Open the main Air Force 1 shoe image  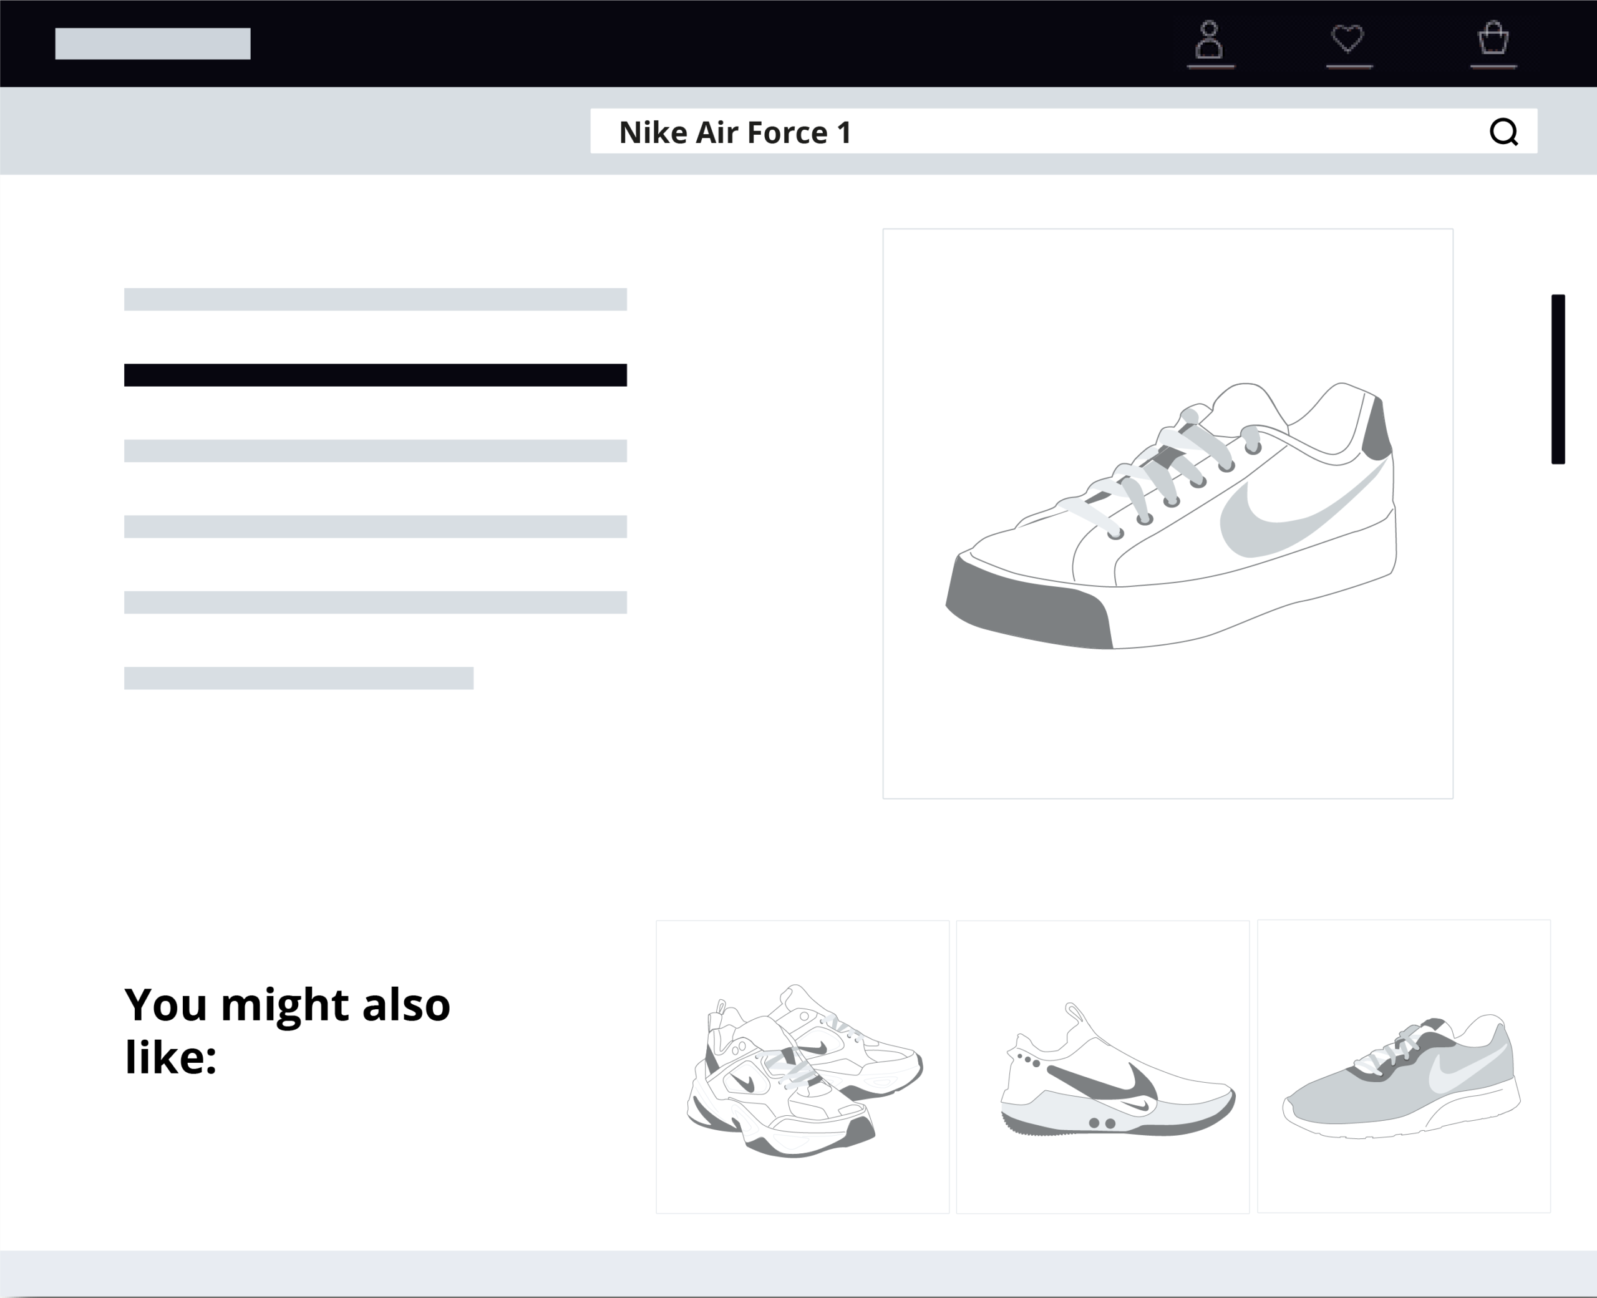tap(1167, 514)
